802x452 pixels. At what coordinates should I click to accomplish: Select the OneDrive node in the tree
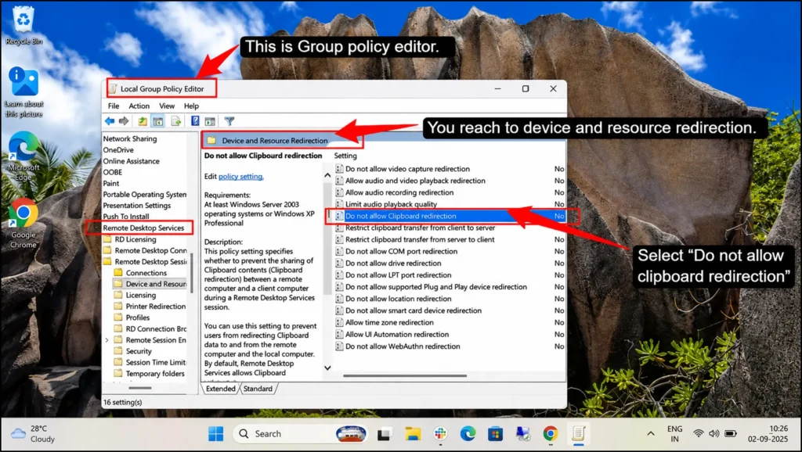tap(118, 150)
